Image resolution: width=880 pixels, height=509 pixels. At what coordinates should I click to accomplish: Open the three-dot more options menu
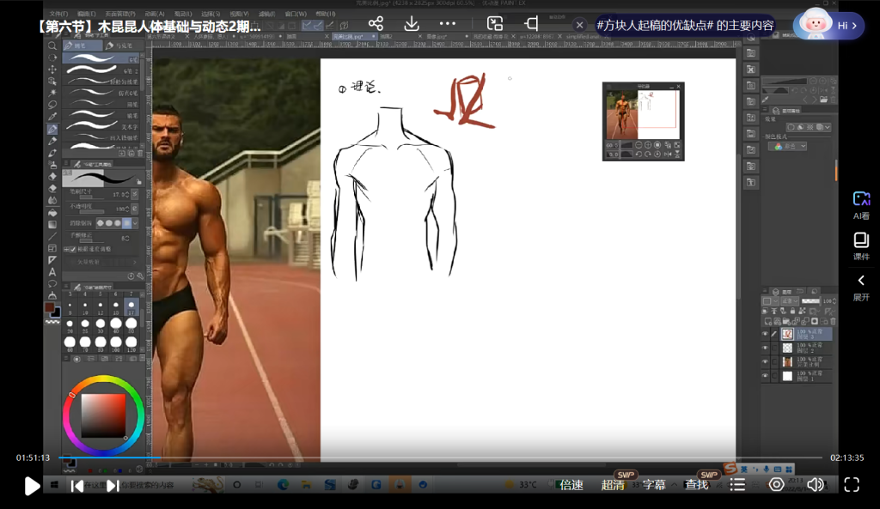(448, 24)
